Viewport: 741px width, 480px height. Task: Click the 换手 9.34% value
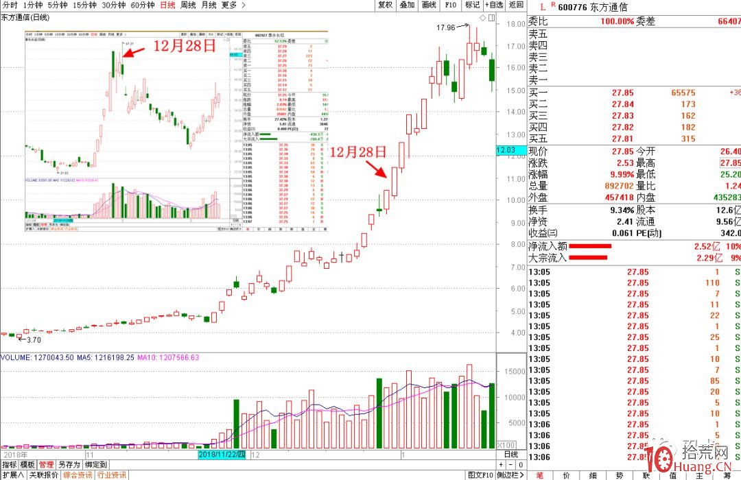622,211
